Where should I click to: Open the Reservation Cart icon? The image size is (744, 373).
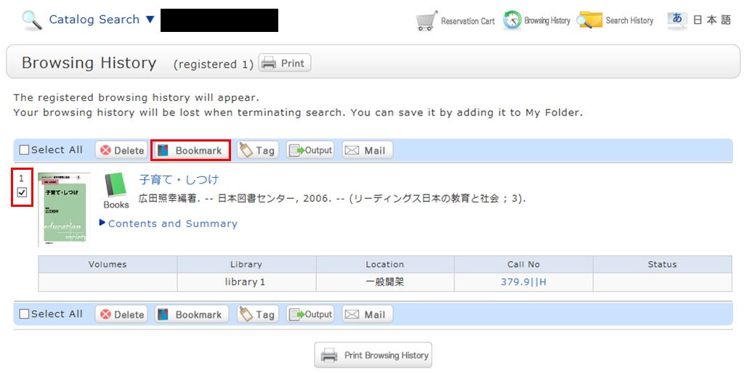click(426, 21)
